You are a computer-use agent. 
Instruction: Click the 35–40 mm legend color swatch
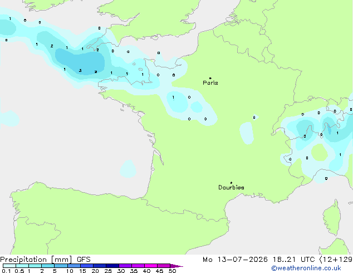coord(138,266)
